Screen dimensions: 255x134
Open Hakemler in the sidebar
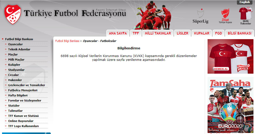(x=15, y=80)
